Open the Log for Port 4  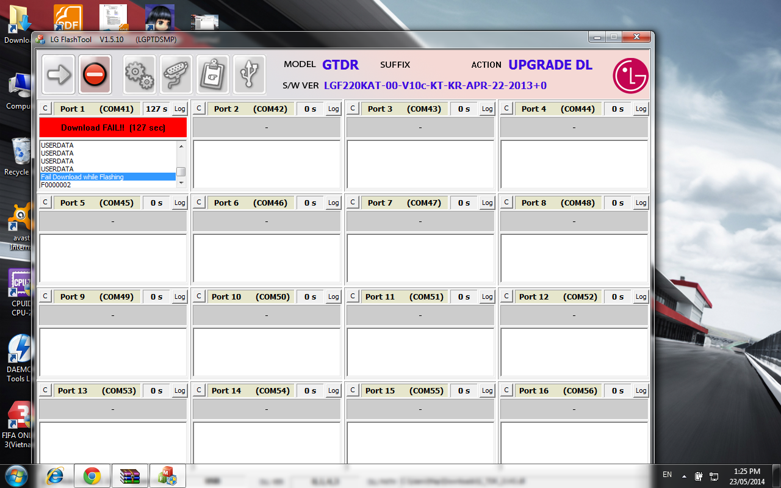pos(641,109)
